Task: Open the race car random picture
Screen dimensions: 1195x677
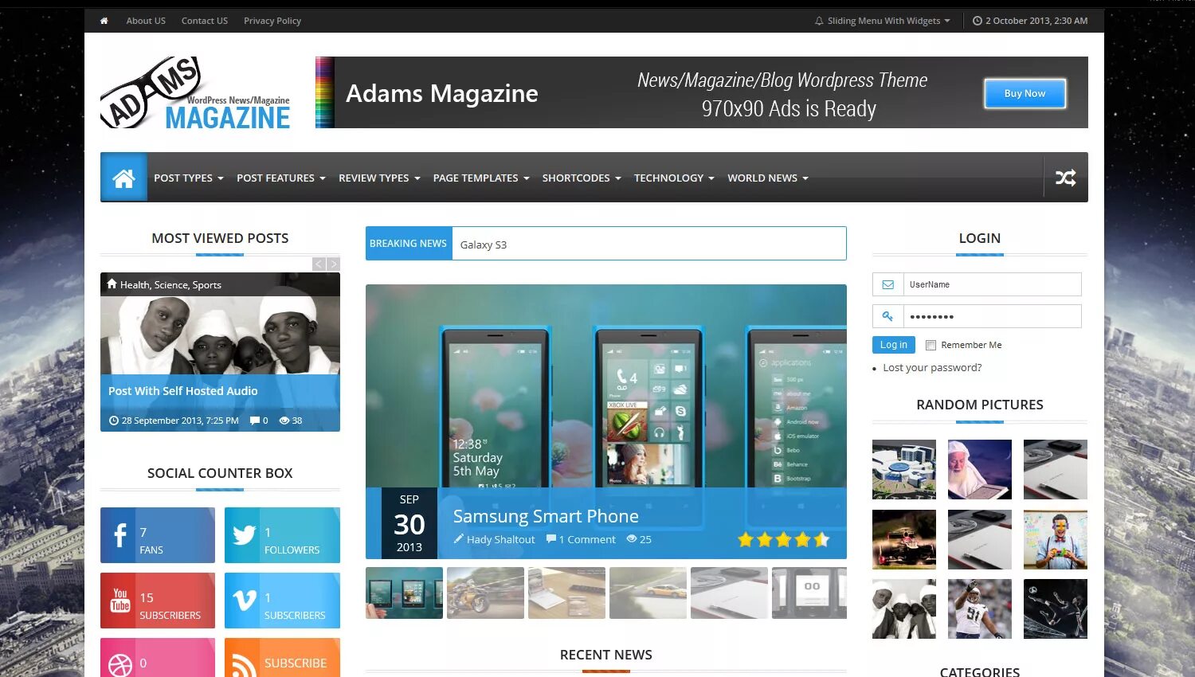Action: 904,539
